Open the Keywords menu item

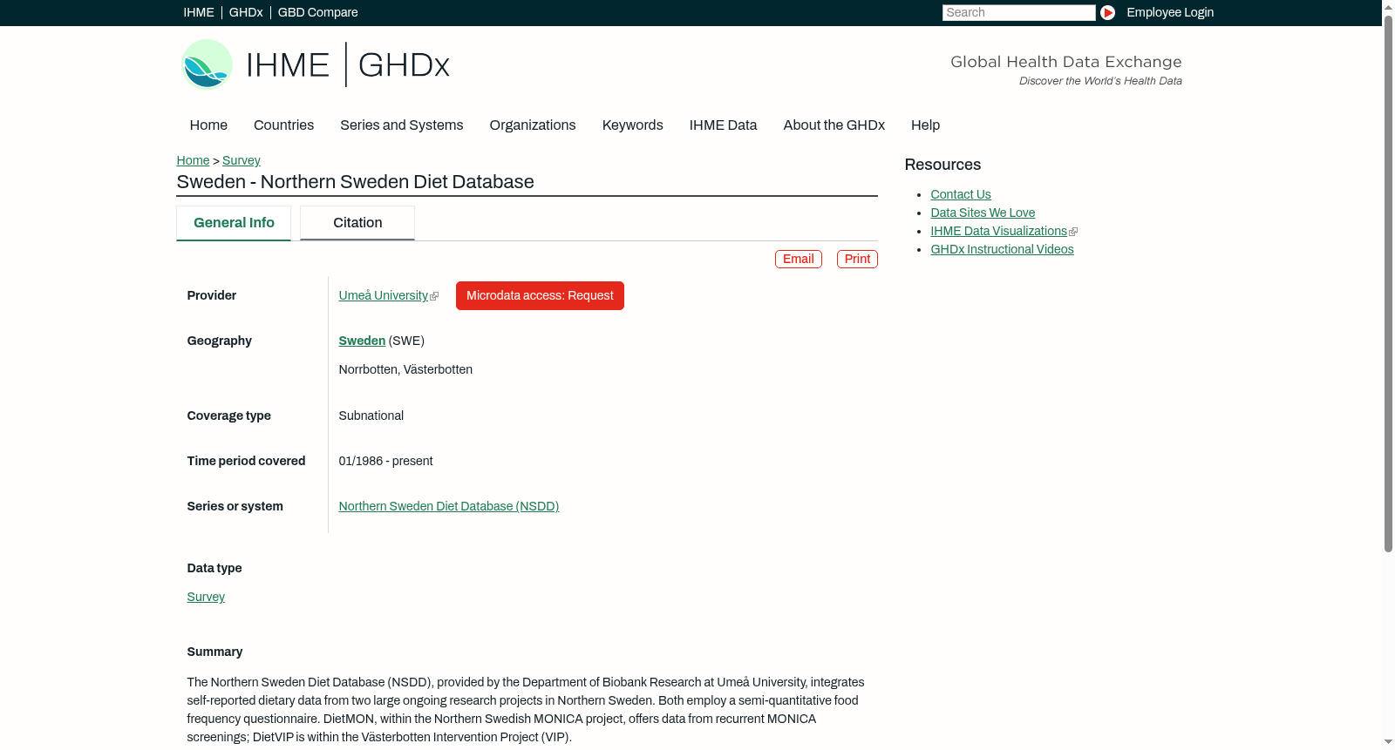633,125
